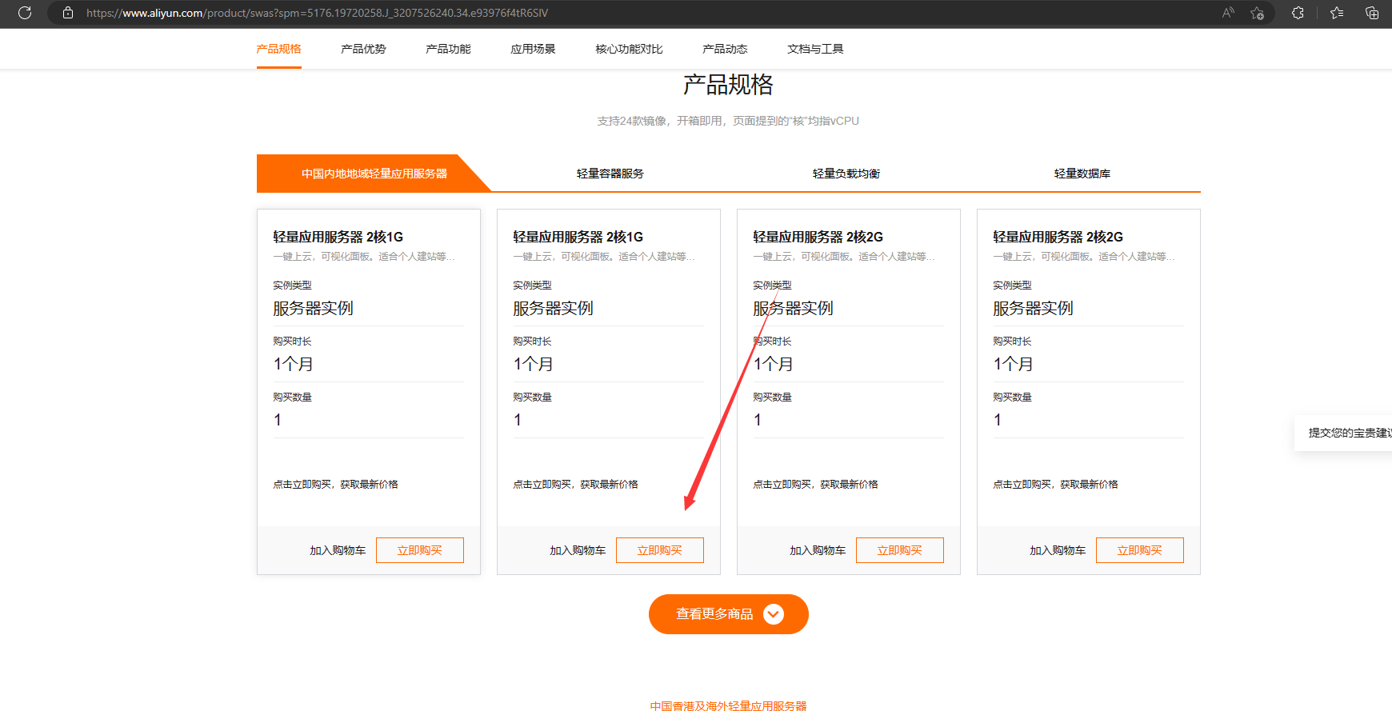Click the title of the third card, 轻量应用服务器 2核2G
The width and height of the screenshot is (1392, 711).
pos(818,237)
